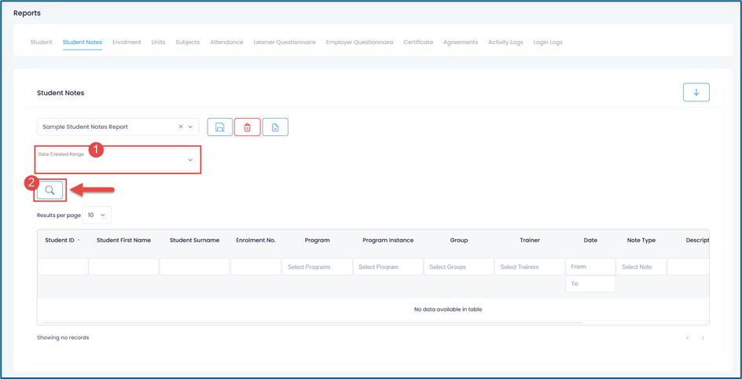The width and height of the screenshot is (742, 379).
Task: Click the new report file icon
Action: coord(275,127)
